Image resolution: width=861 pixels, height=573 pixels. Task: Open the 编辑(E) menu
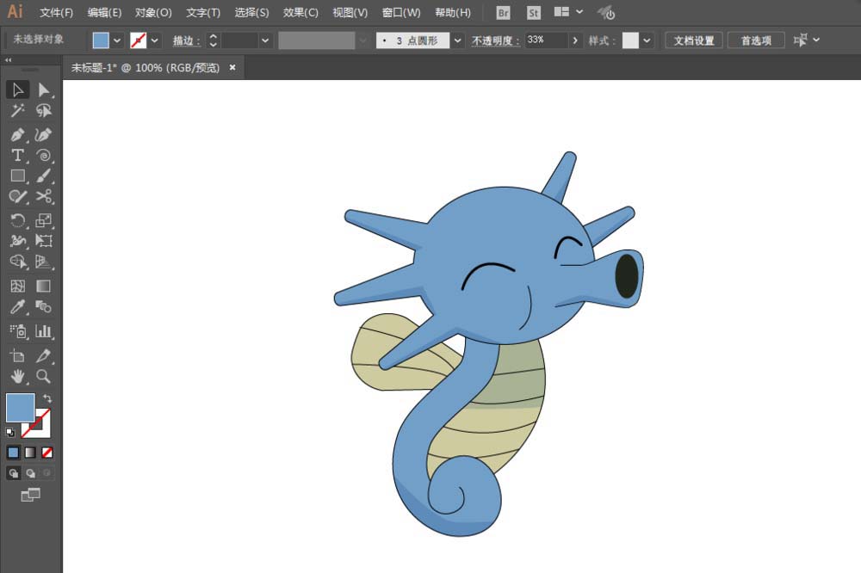click(x=104, y=13)
